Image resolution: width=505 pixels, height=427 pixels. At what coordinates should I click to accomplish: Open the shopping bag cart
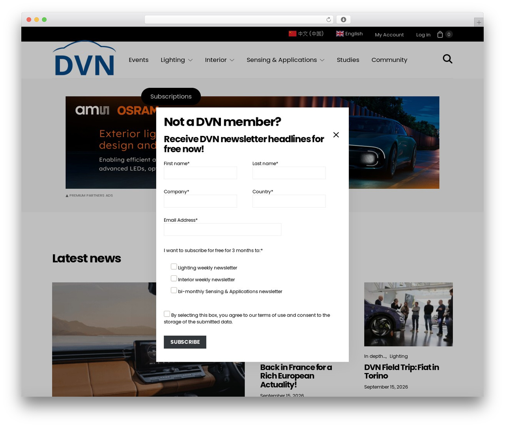click(440, 34)
